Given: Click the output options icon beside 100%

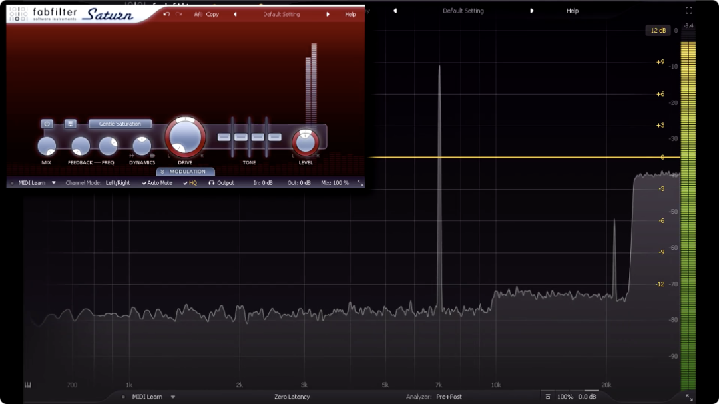Looking at the screenshot, I should point(547,397).
